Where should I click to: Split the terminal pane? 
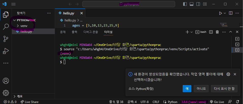211,32
